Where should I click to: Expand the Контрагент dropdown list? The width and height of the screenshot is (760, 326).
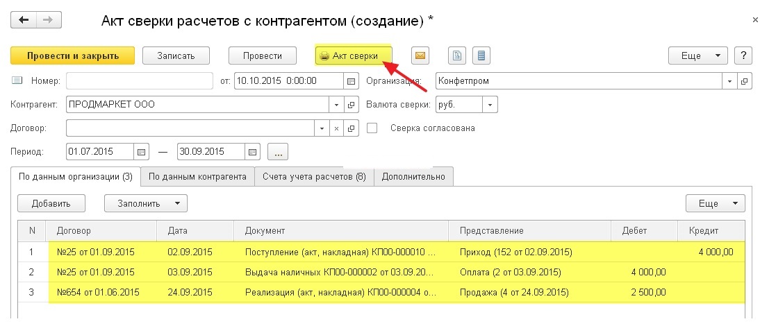[x=337, y=105]
